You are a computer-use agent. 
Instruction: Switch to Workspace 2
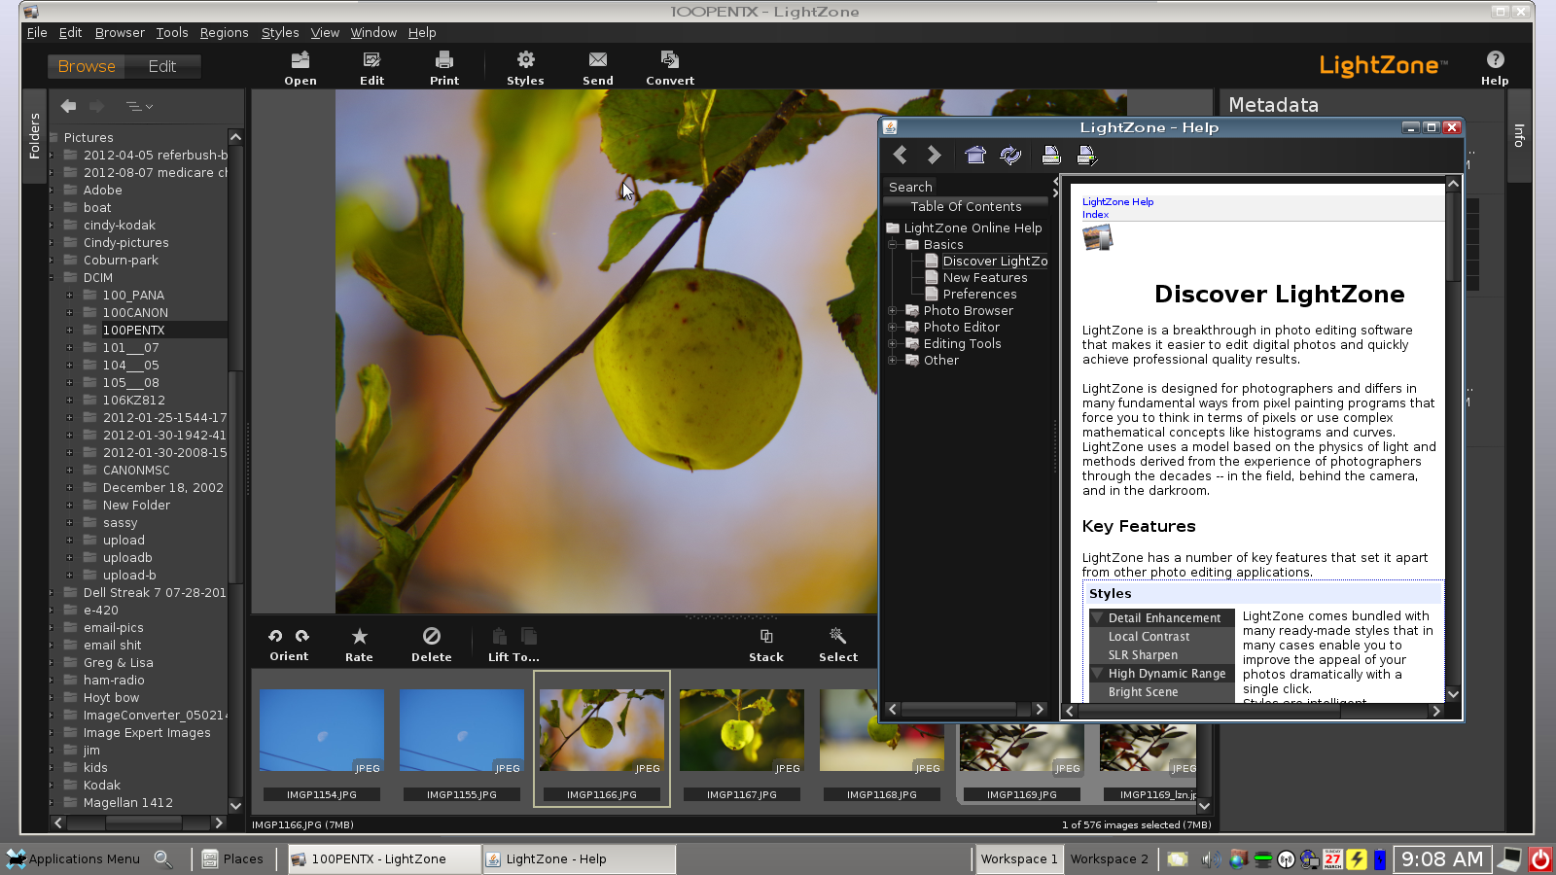pos(1109,859)
